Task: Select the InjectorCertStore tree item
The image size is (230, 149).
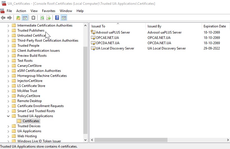Action: [30, 81]
